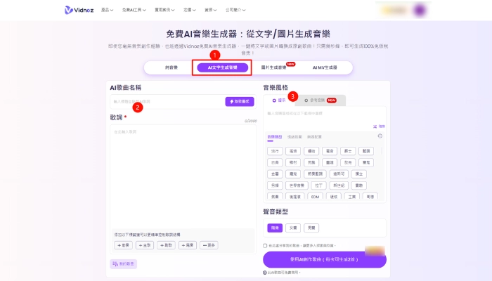Click the info icon beside music style tabs
Viewport: 492px width, 281px height.
click(x=380, y=136)
